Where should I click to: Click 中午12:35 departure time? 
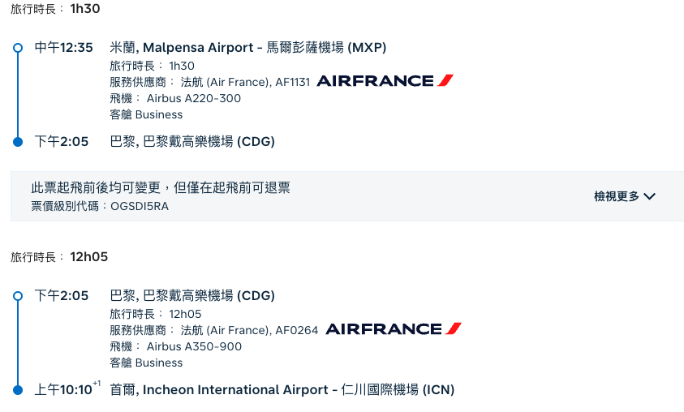coord(63,47)
